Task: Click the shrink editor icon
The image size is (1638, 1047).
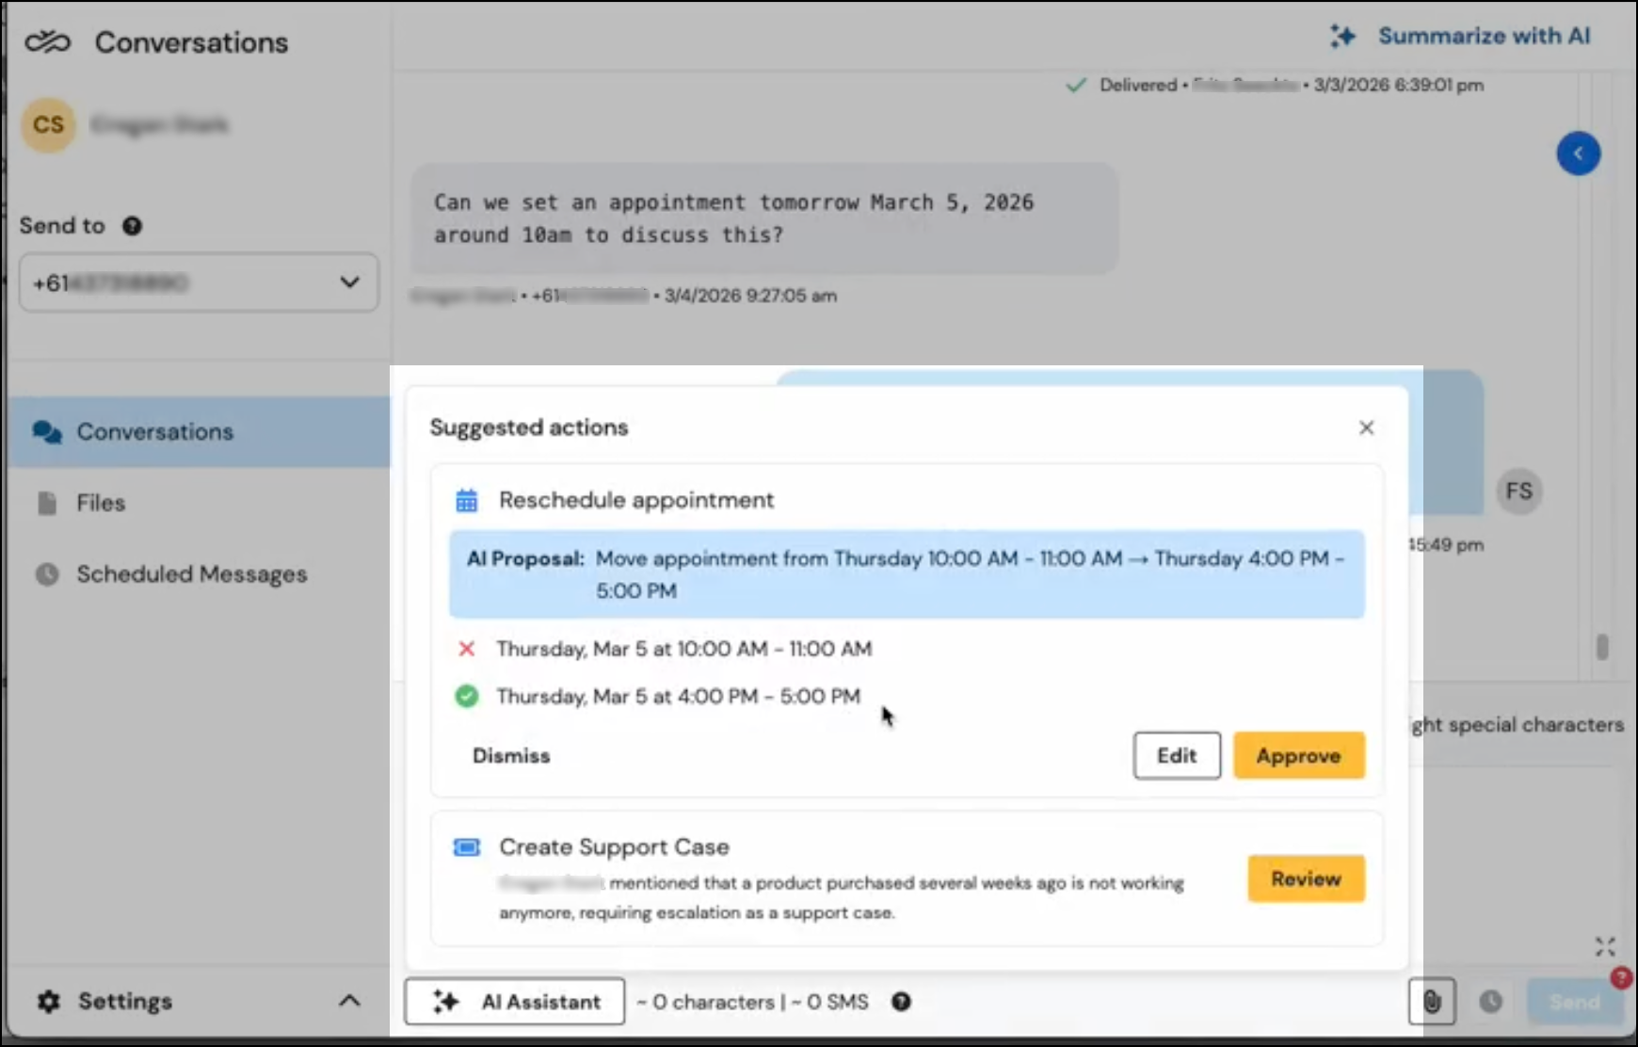Action: (x=1605, y=946)
